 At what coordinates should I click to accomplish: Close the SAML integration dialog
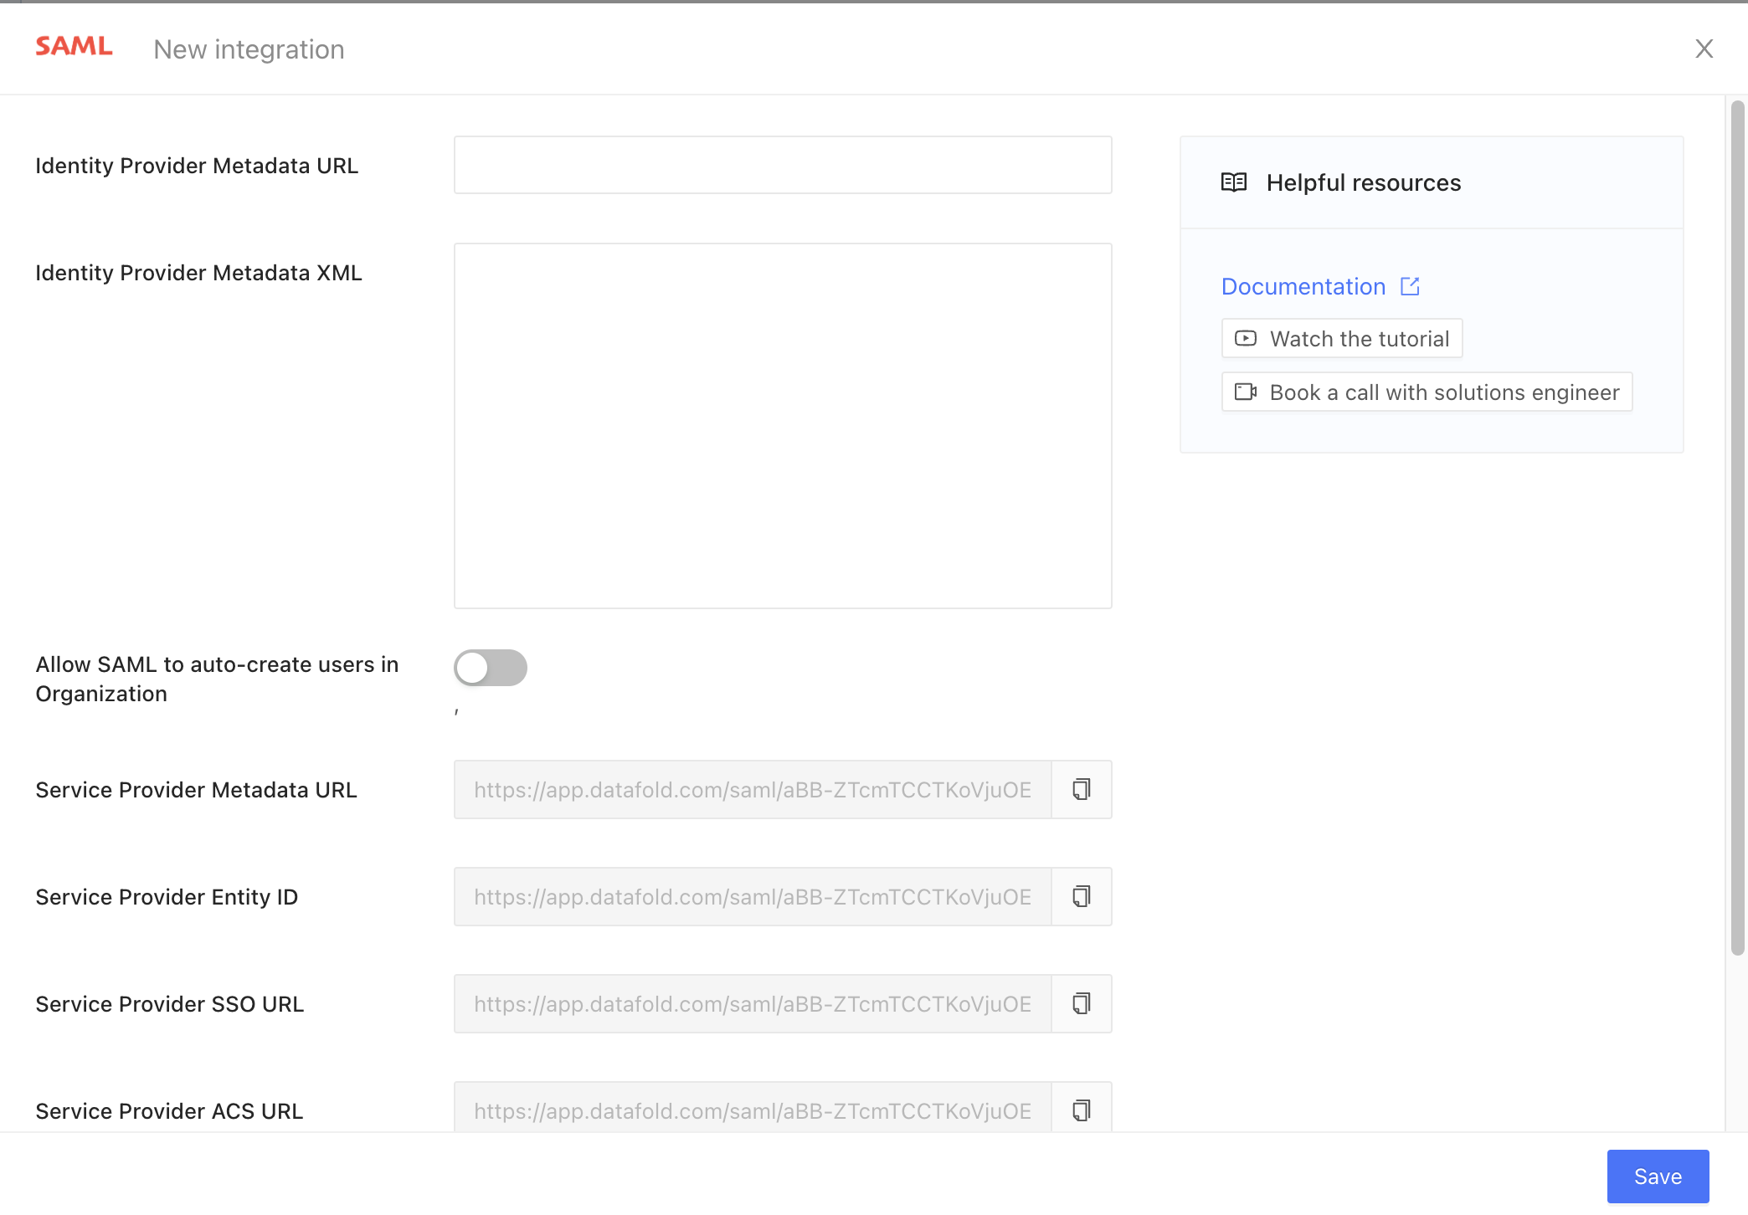(x=1704, y=49)
